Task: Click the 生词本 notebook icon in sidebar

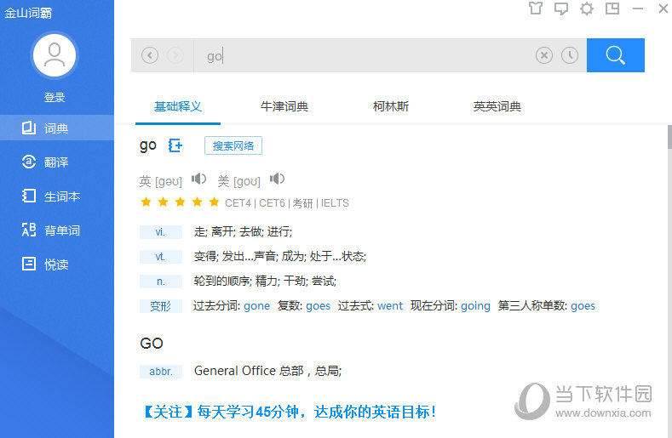Action: click(29, 196)
